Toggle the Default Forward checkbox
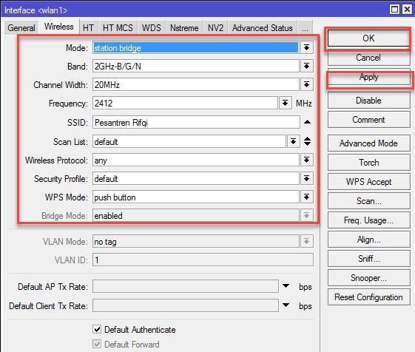This screenshot has width=415, height=352. click(x=97, y=344)
